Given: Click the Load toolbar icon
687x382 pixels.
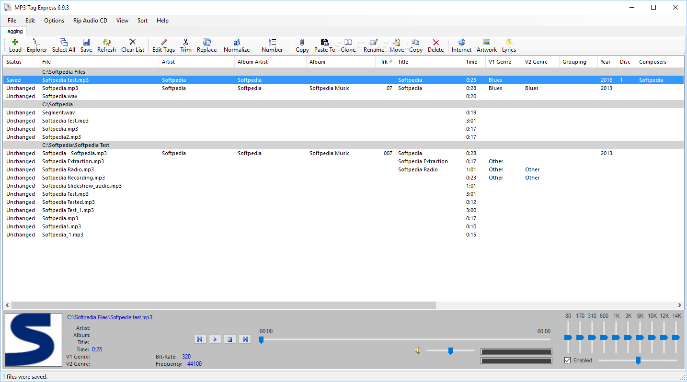Looking at the screenshot, I should (15, 43).
